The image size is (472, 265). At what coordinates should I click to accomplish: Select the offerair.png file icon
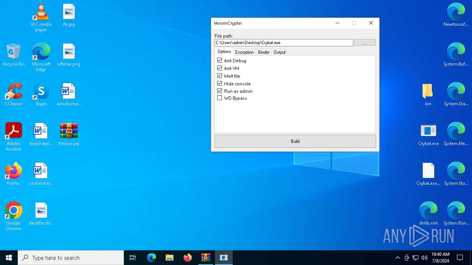pos(69,54)
